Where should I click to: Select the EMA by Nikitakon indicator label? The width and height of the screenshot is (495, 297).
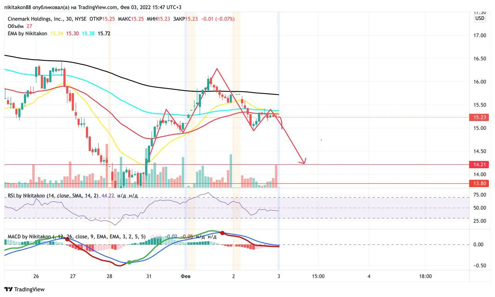coord(27,34)
